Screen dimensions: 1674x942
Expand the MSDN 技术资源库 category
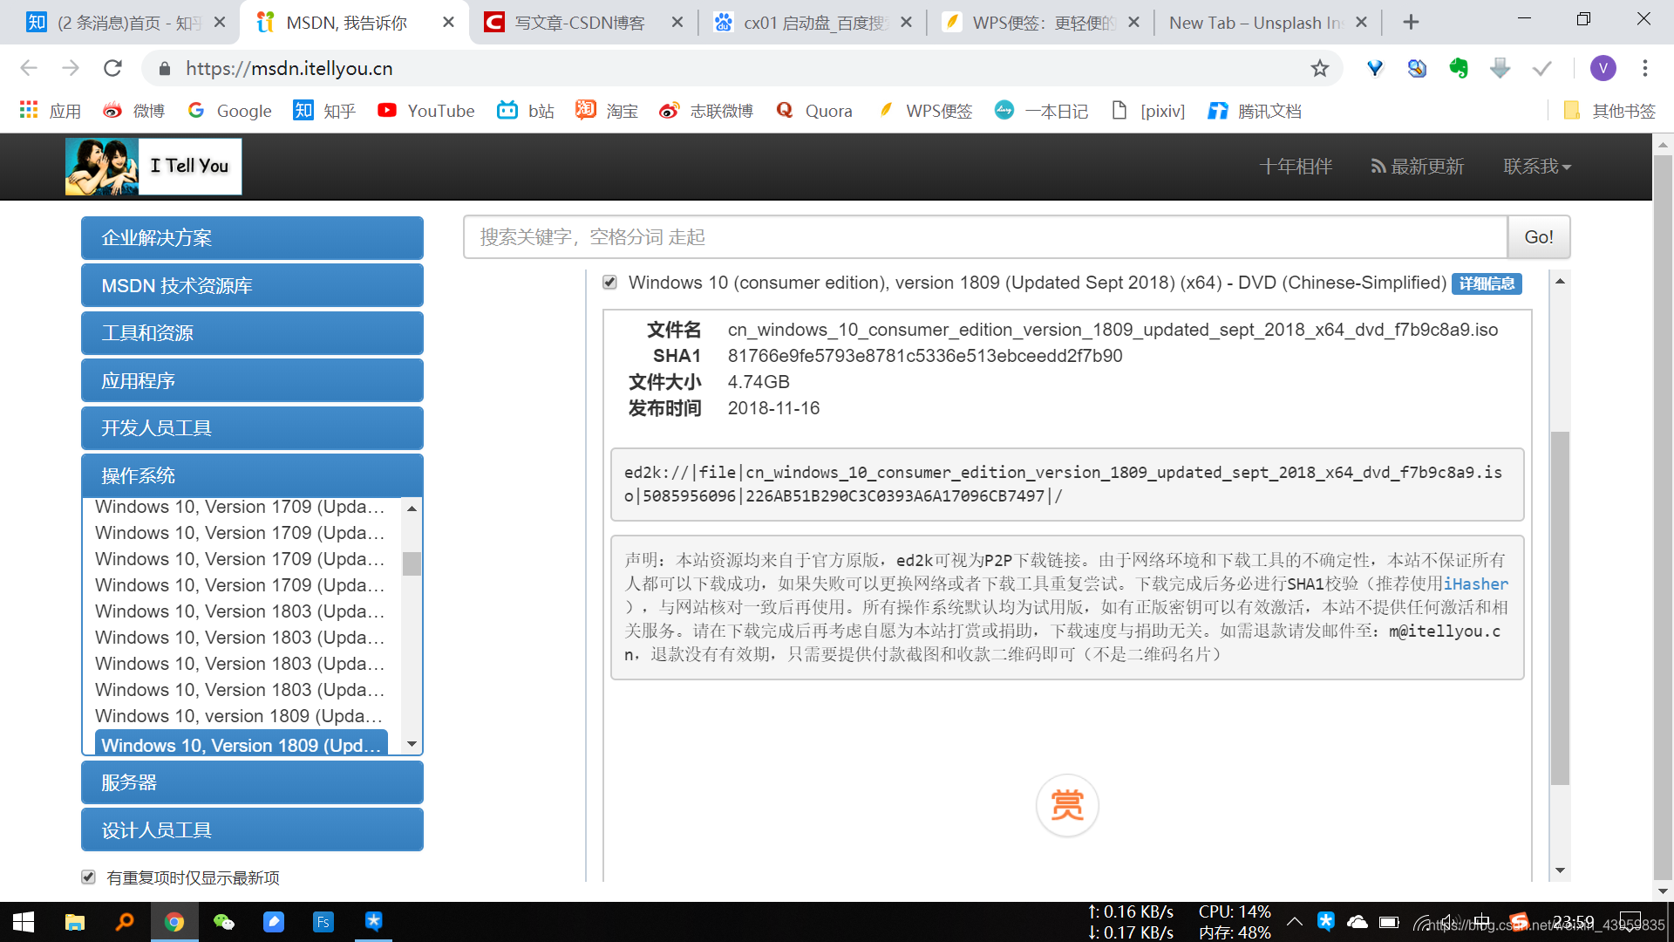coord(252,285)
